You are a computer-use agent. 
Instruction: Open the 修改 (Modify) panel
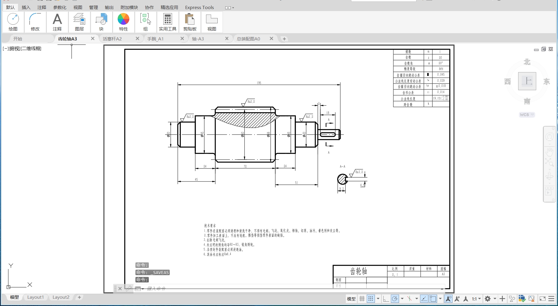pyautogui.click(x=35, y=22)
